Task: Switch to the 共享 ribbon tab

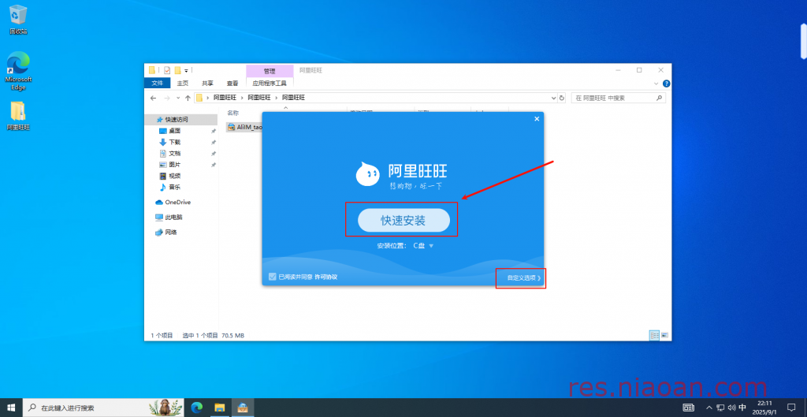Action: pyautogui.click(x=207, y=83)
